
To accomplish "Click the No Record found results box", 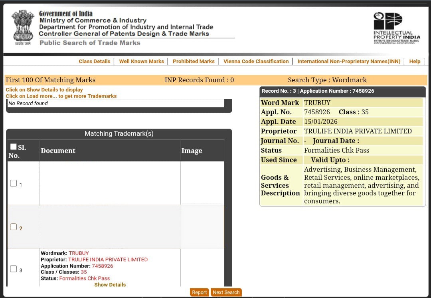I will point(116,103).
